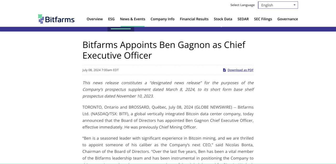Go to the SEDAR section
Viewport: 336px width, 164px height.
243,19
